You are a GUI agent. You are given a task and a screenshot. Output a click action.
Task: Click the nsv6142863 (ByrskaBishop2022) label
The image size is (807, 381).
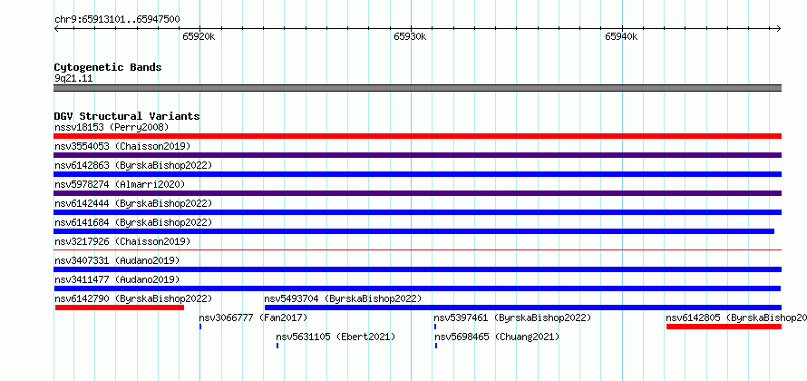(x=133, y=165)
